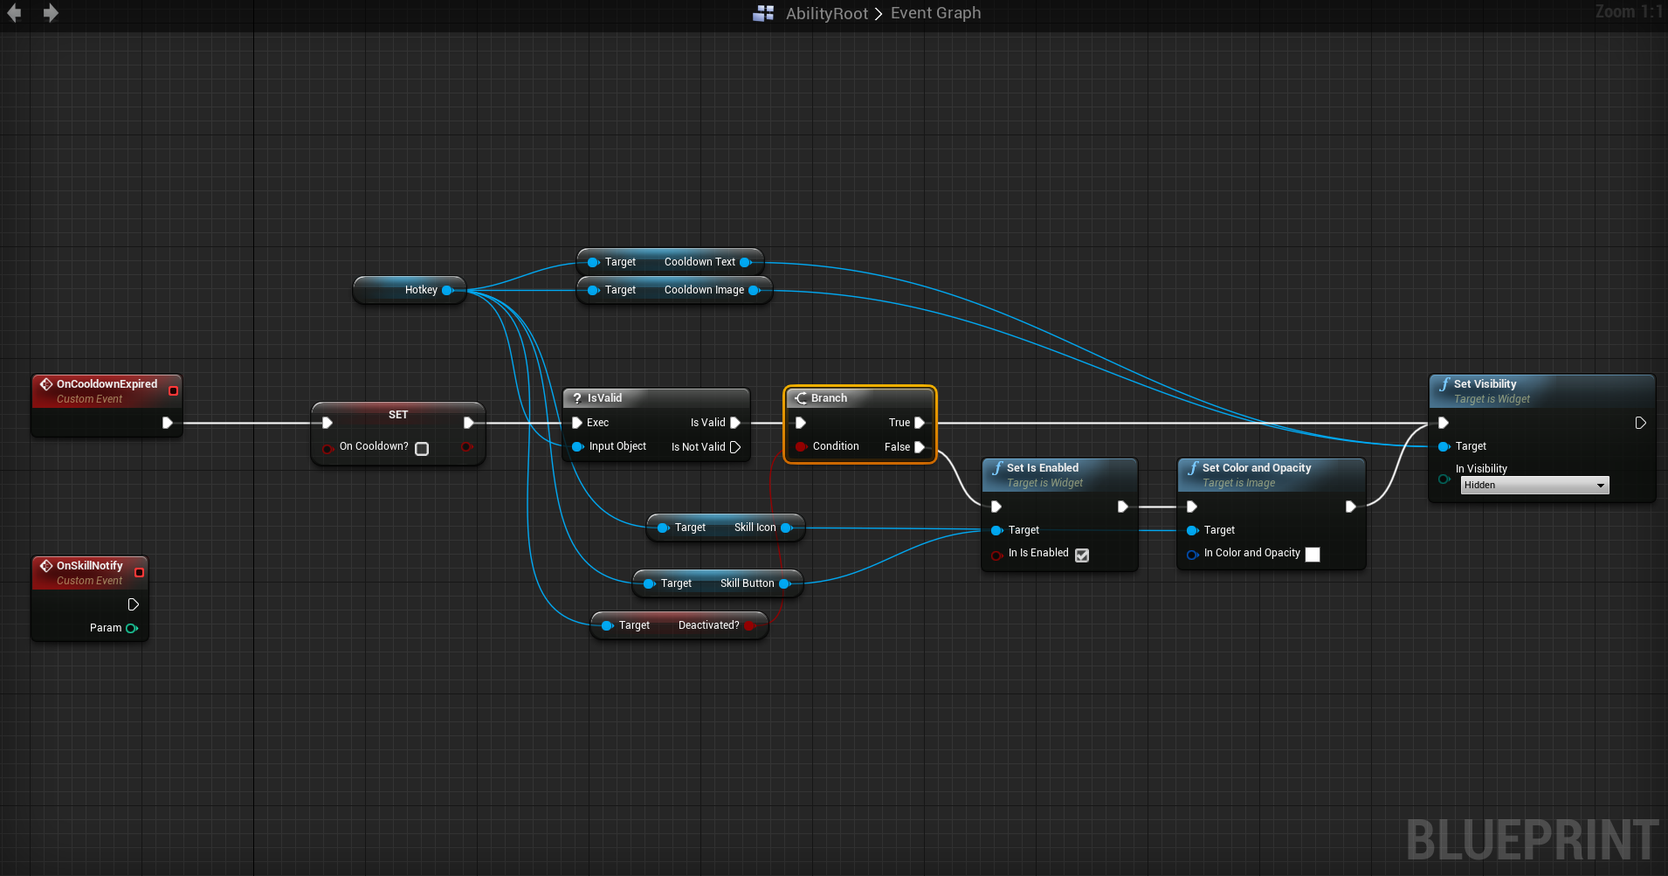Click the breadcrumb chevron after AbilityRoot
The image size is (1668, 876).
coord(879,14)
